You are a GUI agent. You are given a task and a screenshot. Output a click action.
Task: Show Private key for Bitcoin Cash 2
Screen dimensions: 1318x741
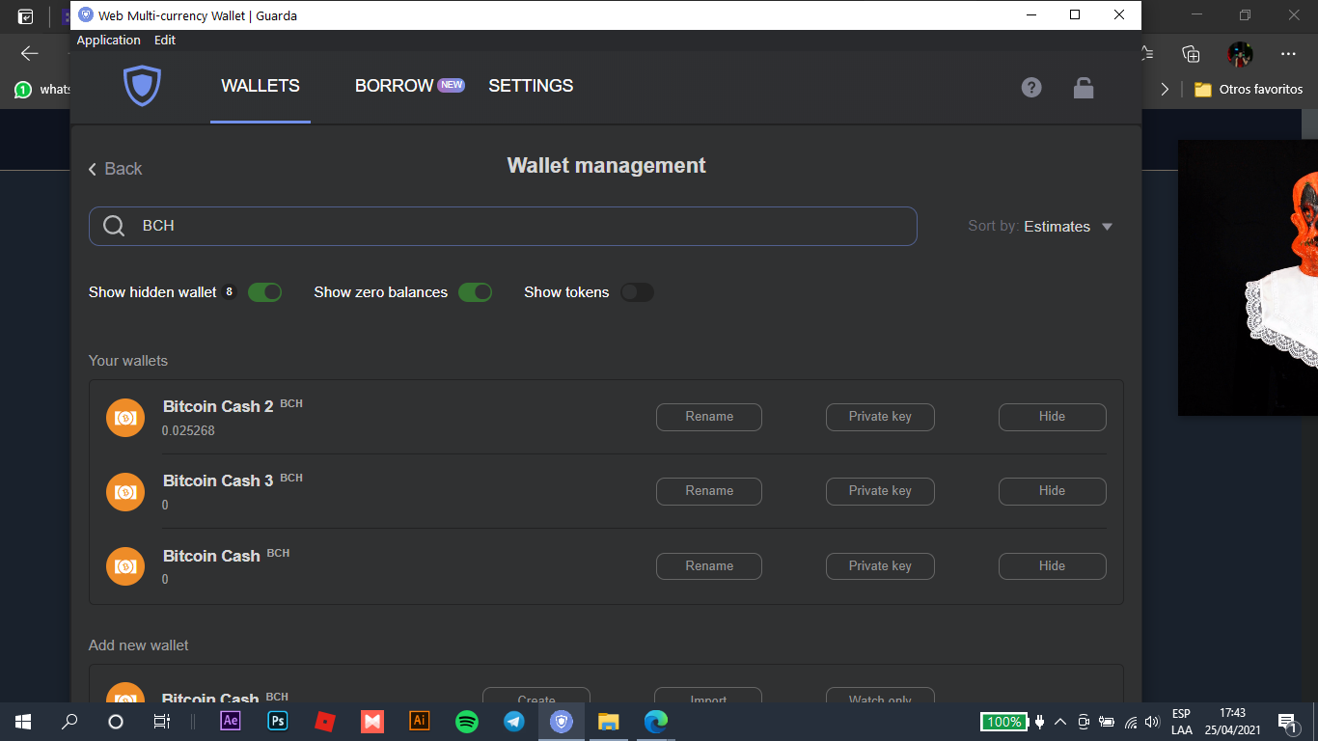tap(880, 417)
